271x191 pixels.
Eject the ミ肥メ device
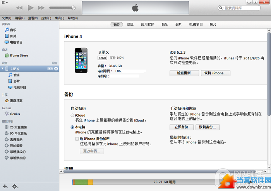pos(56,69)
